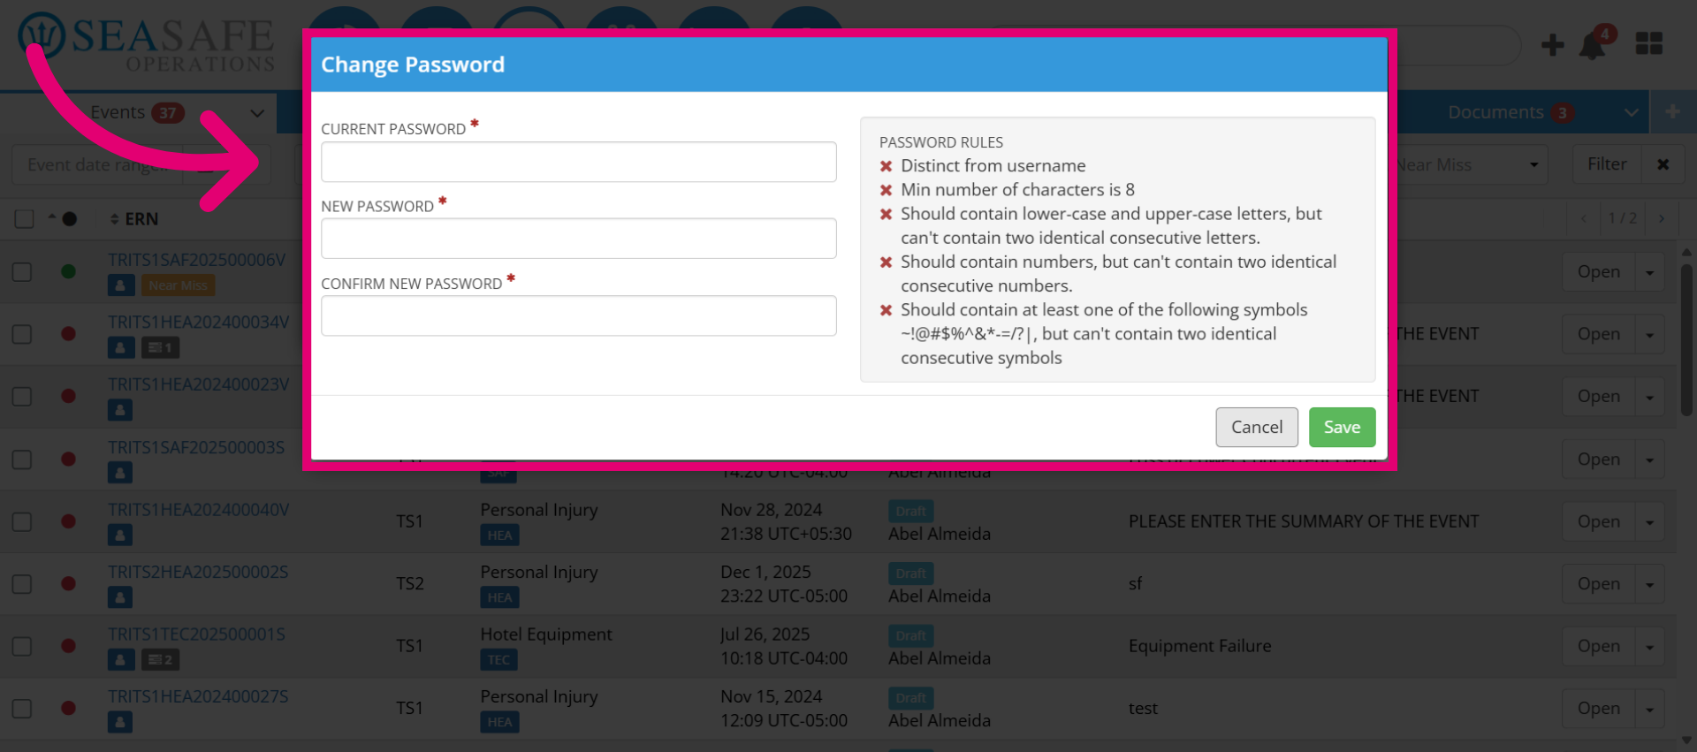This screenshot has width=1697, height=752.
Task: Click the New Password input field
Action: tap(578, 239)
